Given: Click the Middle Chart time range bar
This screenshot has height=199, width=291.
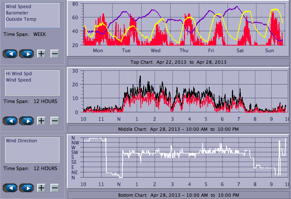Looking at the screenshot, I should click(x=178, y=129).
